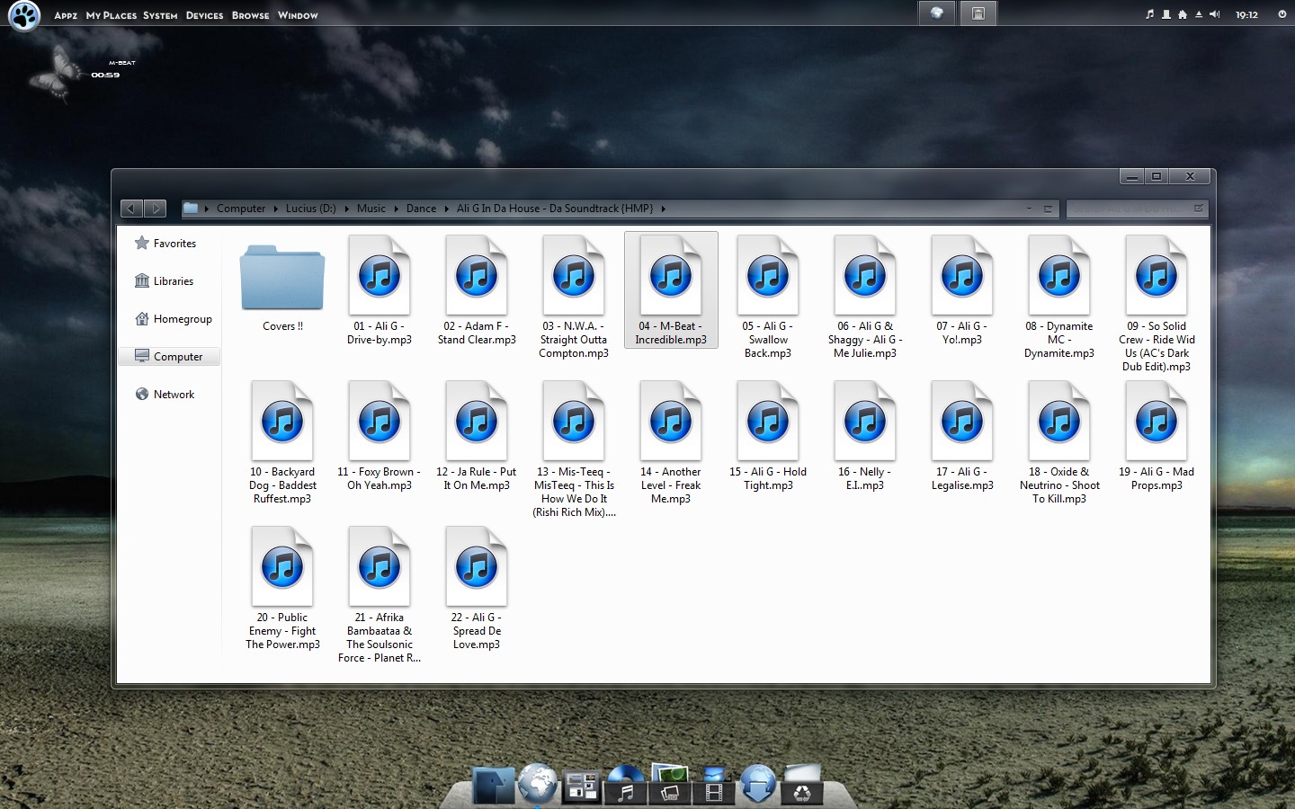Expand arrow after Ali G soundtrack breadcrumb

664,209
